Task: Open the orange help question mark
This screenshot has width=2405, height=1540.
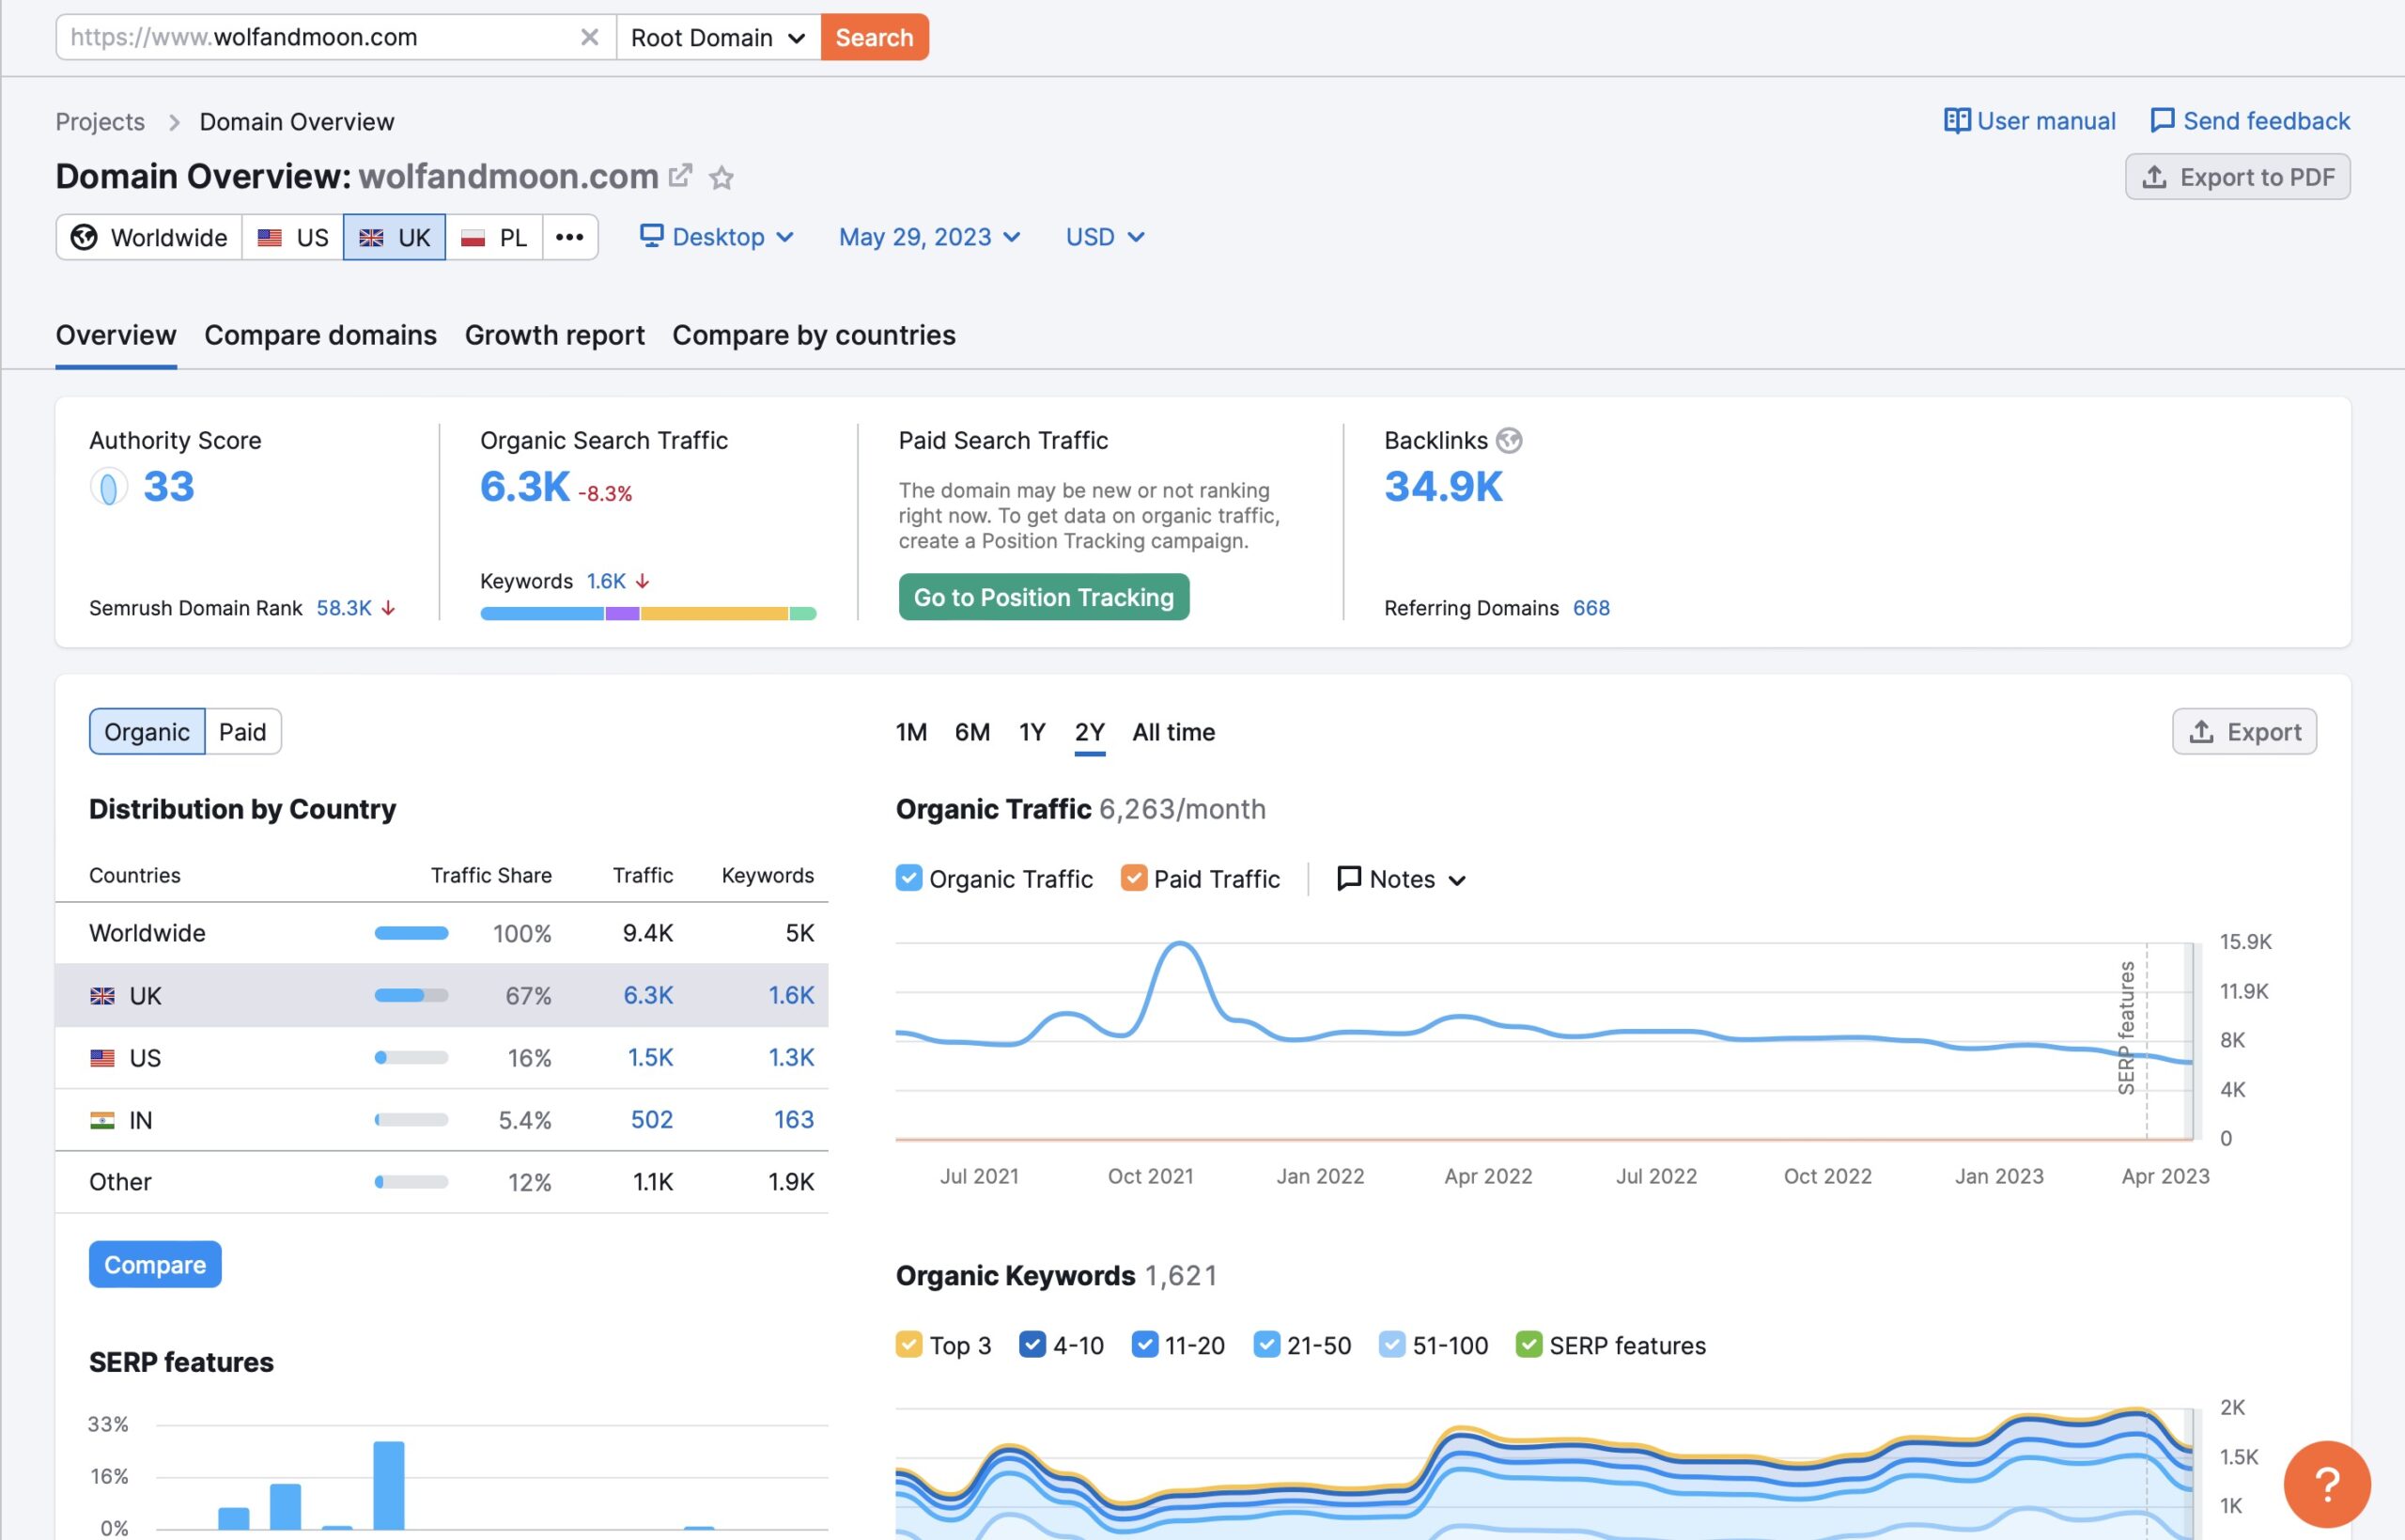Action: pos(2327,1484)
